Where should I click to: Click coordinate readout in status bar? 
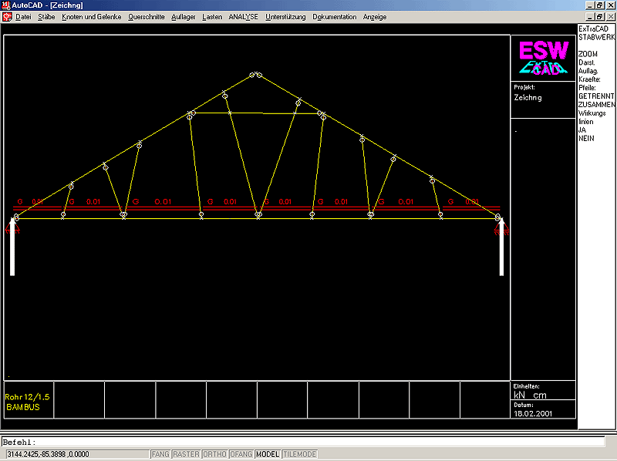pyautogui.click(x=78, y=454)
